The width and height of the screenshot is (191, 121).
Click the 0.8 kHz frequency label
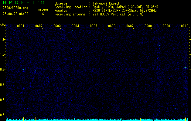coord(2,85)
